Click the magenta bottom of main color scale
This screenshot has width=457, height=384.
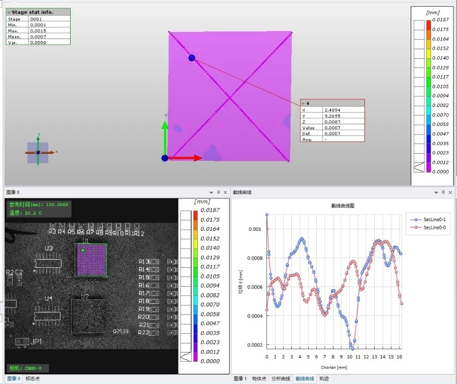click(x=429, y=167)
